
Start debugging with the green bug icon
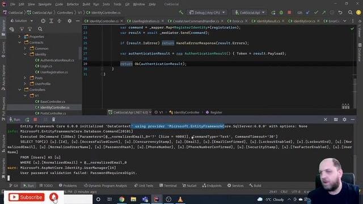coord(281,12)
